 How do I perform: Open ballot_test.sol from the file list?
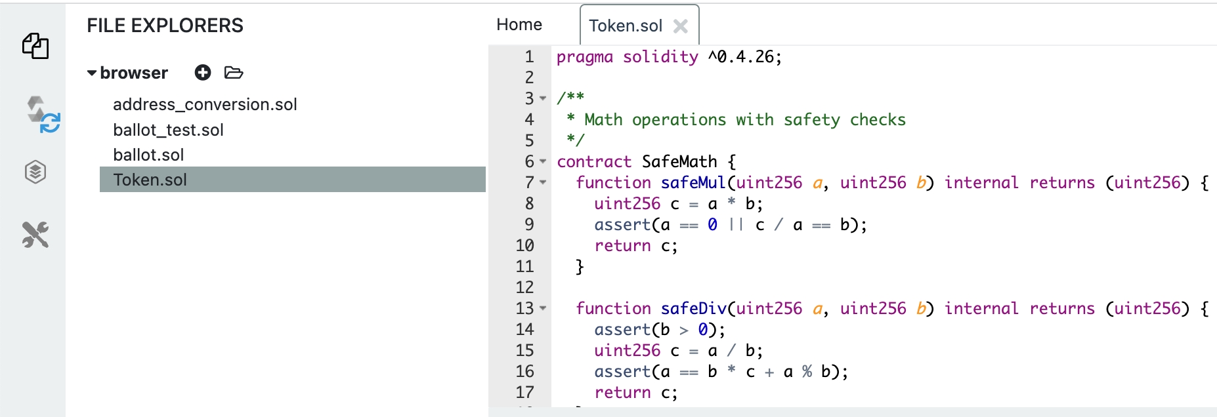168,130
